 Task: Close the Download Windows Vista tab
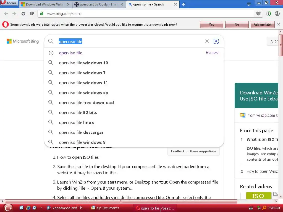[68, 4]
